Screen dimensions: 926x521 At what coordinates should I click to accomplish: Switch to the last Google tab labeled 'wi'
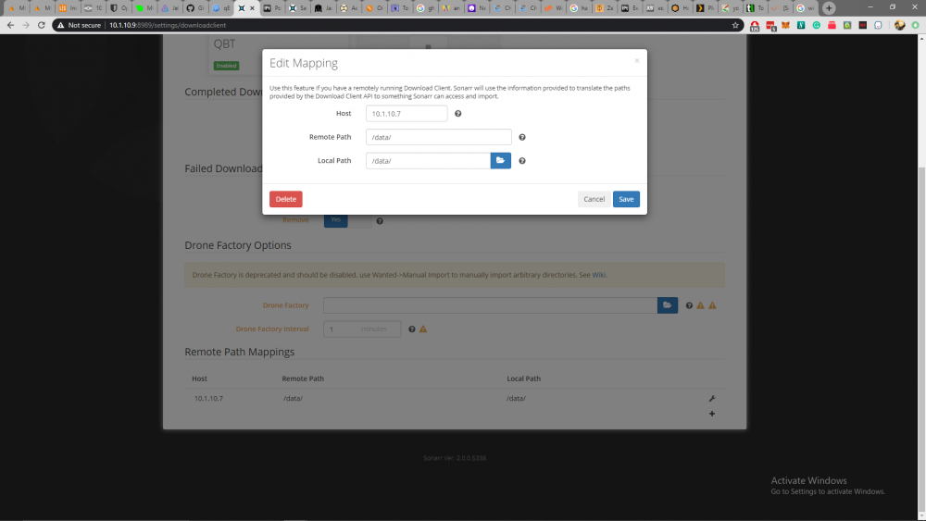[x=806, y=8]
